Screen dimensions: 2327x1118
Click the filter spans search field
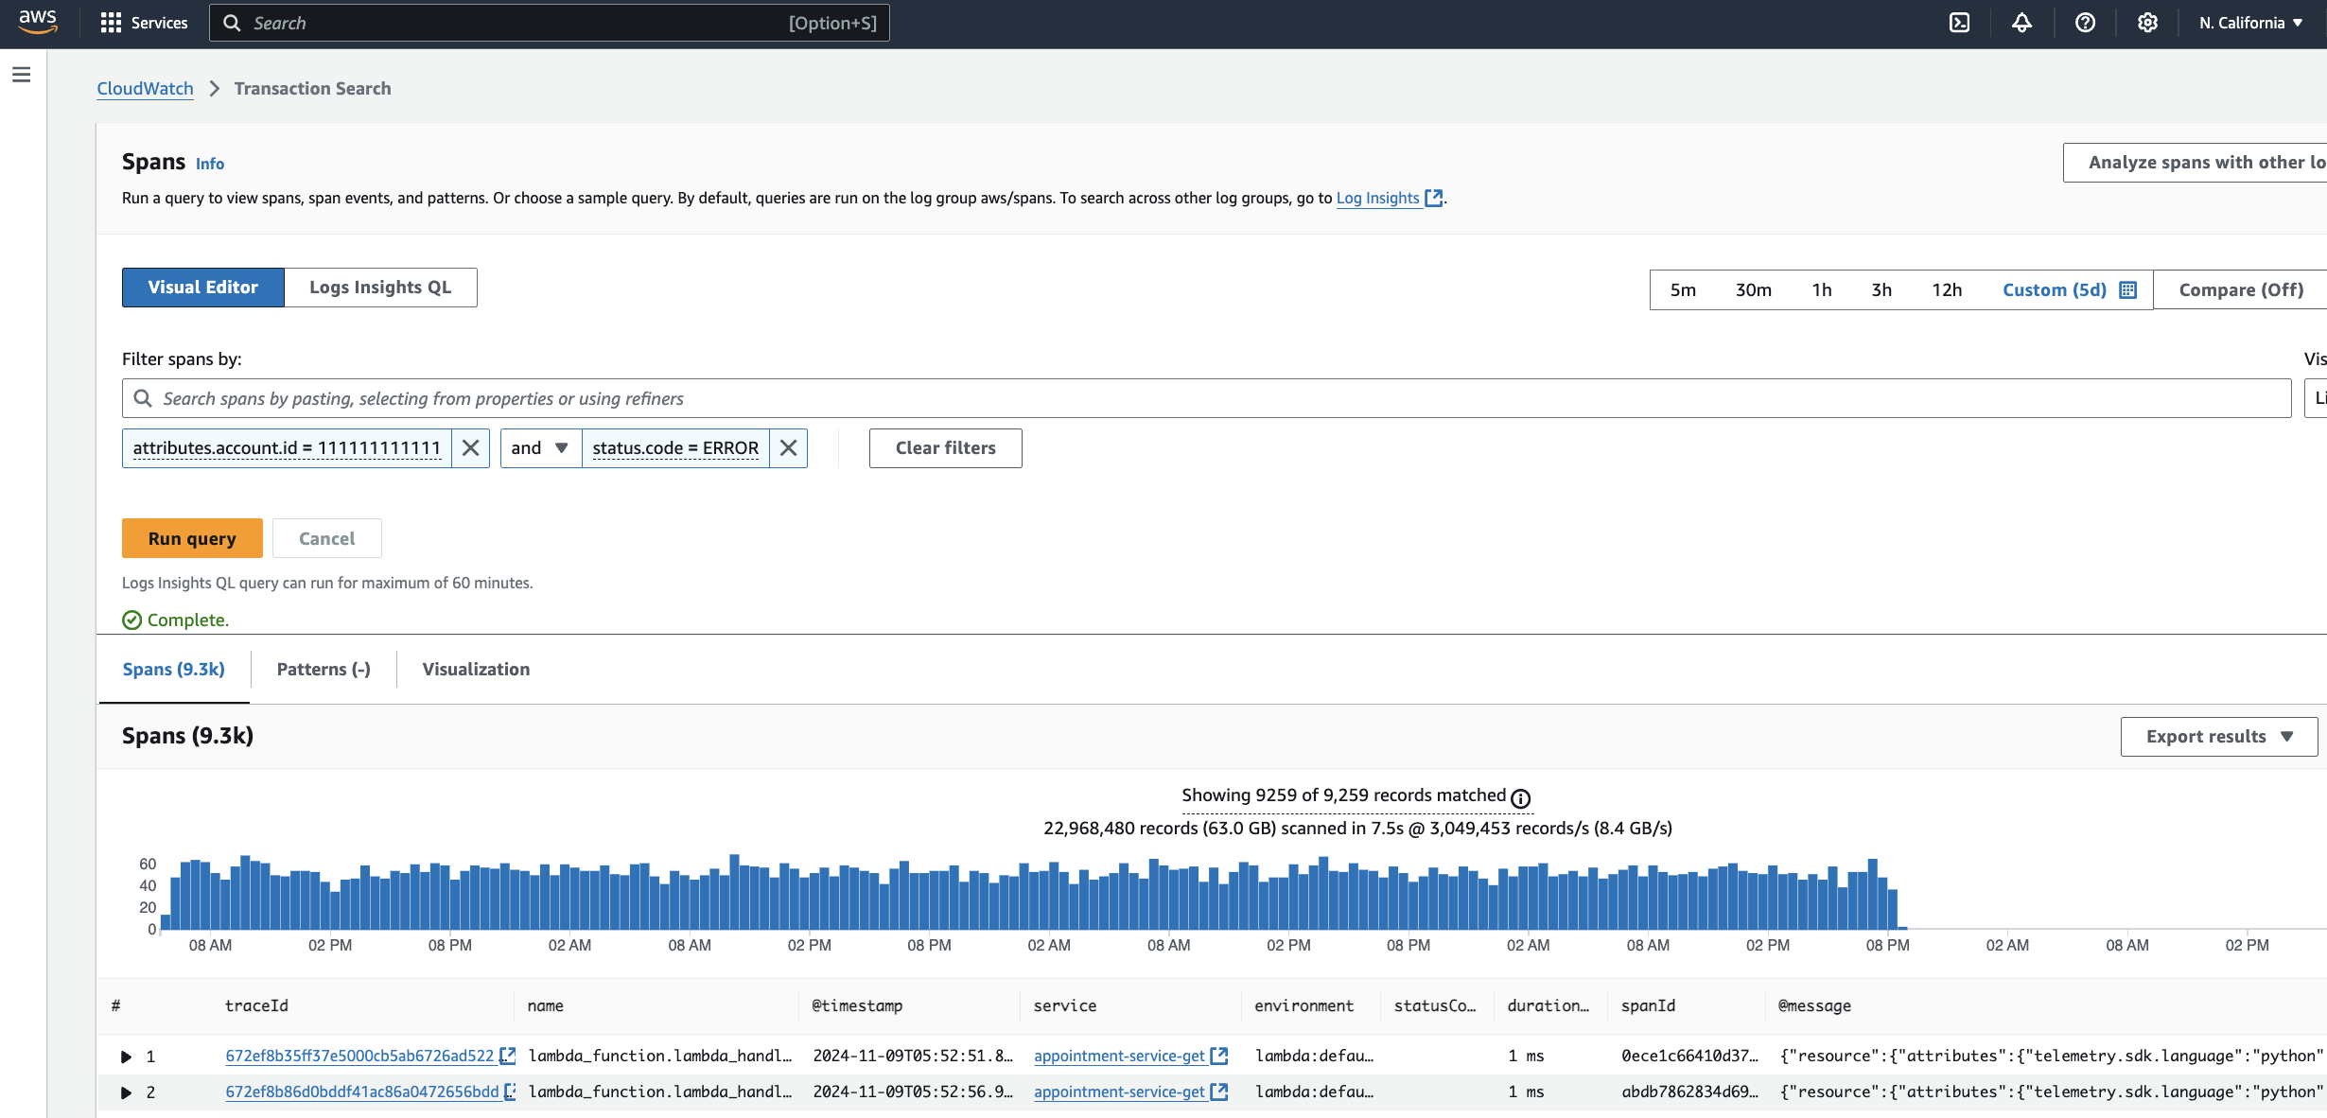[1206, 398]
